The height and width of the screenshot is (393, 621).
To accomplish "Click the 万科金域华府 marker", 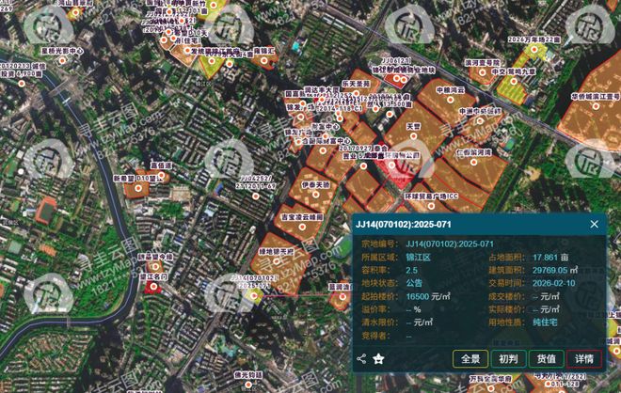I will pyautogui.click(x=490, y=388).
